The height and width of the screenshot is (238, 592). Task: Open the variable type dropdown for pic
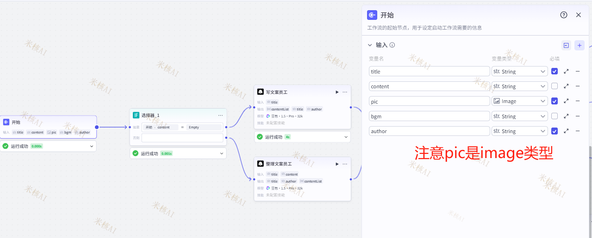519,101
